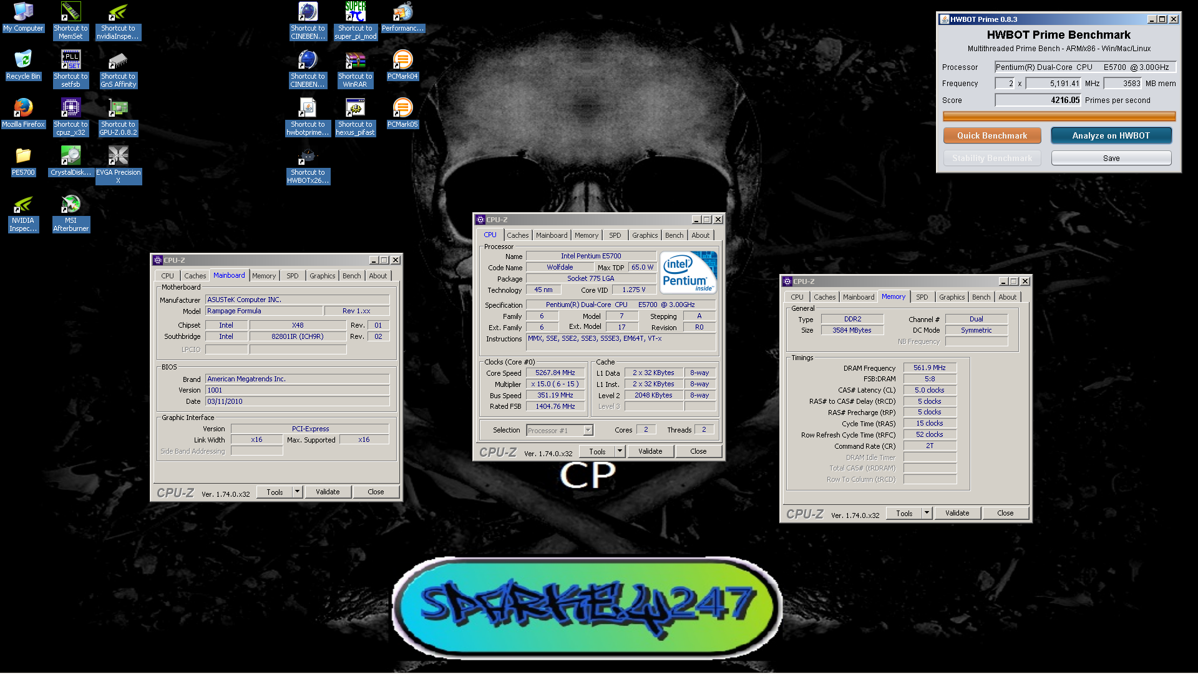Switch to CPU tab in Memory CPU-Z window
The width and height of the screenshot is (1198, 674).
click(797, 297)
